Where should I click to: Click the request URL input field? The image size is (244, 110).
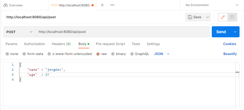pyautogui.click(x=122, y=32)
